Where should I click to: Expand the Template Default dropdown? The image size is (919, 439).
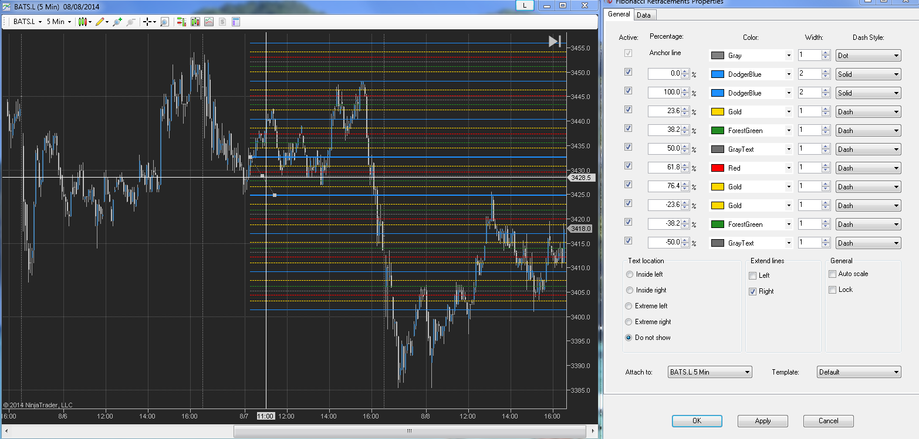click(859, 372)
